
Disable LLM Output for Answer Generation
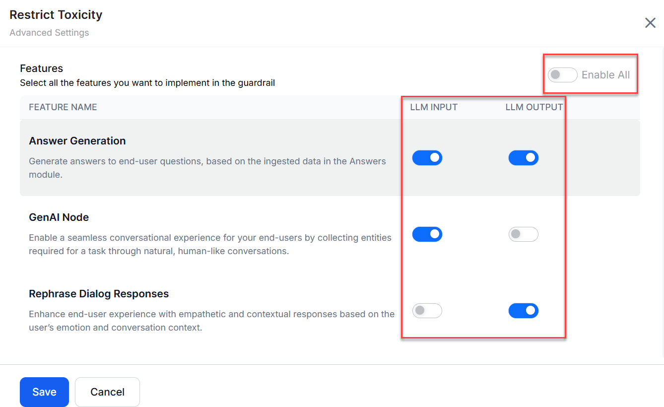pos(523,158)
